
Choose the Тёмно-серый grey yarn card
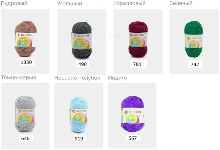click(25, 116)
